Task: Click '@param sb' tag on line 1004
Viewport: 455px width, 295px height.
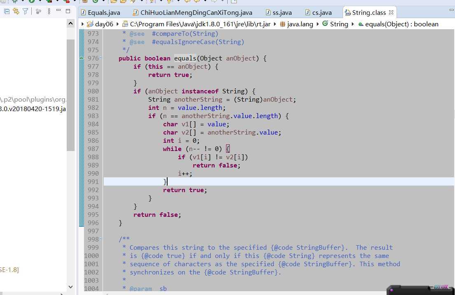Action: 148,288
